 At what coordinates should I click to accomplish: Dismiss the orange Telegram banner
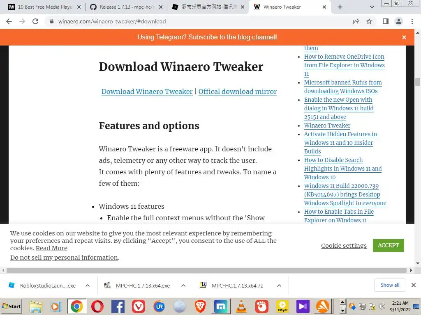[404, 37]
